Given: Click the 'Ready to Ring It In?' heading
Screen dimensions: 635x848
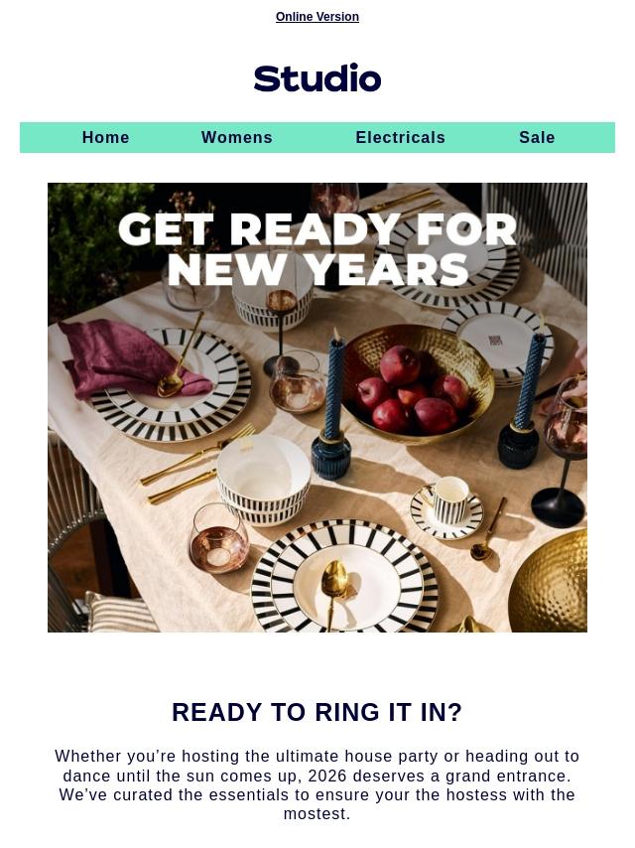Looking at the screenshot, I should (317, 712).
